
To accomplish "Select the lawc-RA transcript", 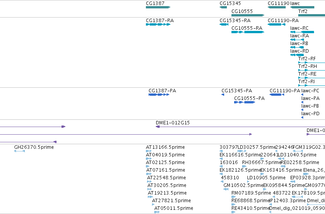I will pos(297,40).
